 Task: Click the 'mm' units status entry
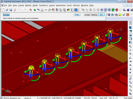click(101, 98)
